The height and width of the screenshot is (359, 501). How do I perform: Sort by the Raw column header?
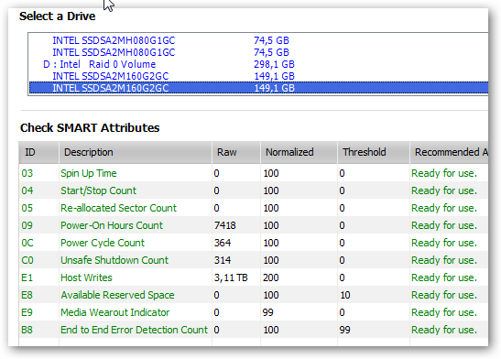(236, 152)
